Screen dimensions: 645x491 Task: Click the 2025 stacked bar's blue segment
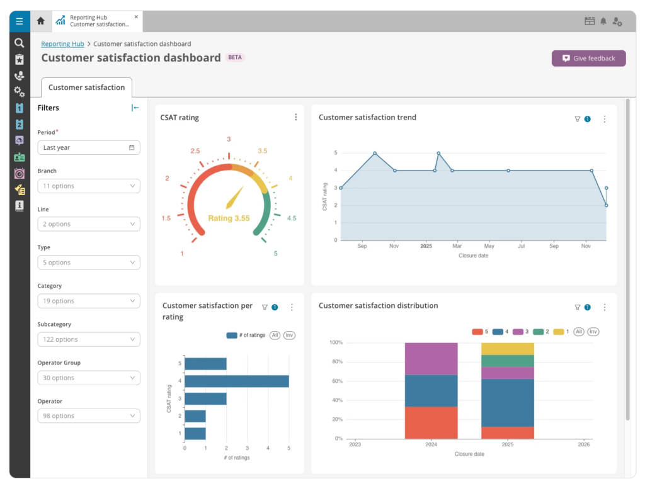pyautogui.click(x=508, y=403)
